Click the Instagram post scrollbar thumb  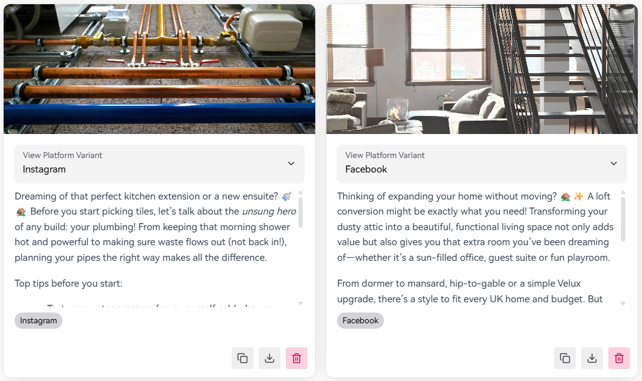(x=301, y=212)
